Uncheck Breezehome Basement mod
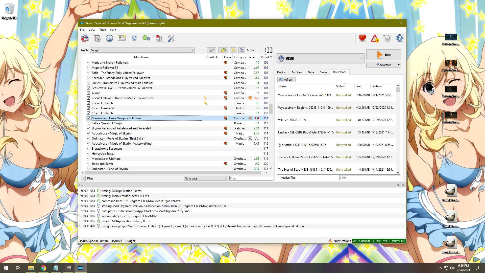 pos(88,149)
